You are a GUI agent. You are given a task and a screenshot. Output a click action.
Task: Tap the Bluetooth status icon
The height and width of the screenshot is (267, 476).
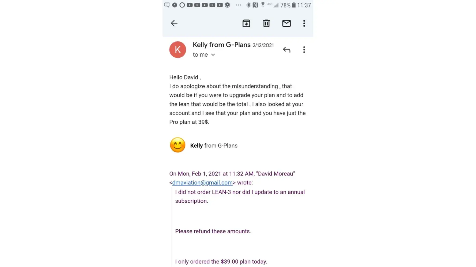[248, 5]
